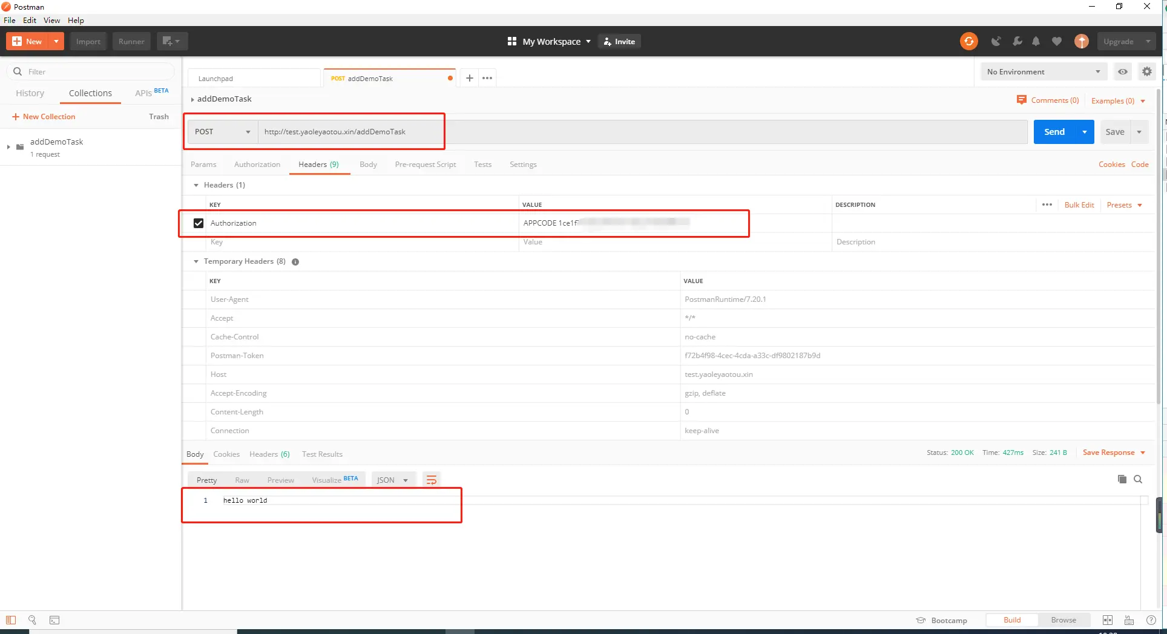Image resolution: width=1167 pixels, height=634 pixels.
Task: Select the Raw response view
Action: [242, 480]
